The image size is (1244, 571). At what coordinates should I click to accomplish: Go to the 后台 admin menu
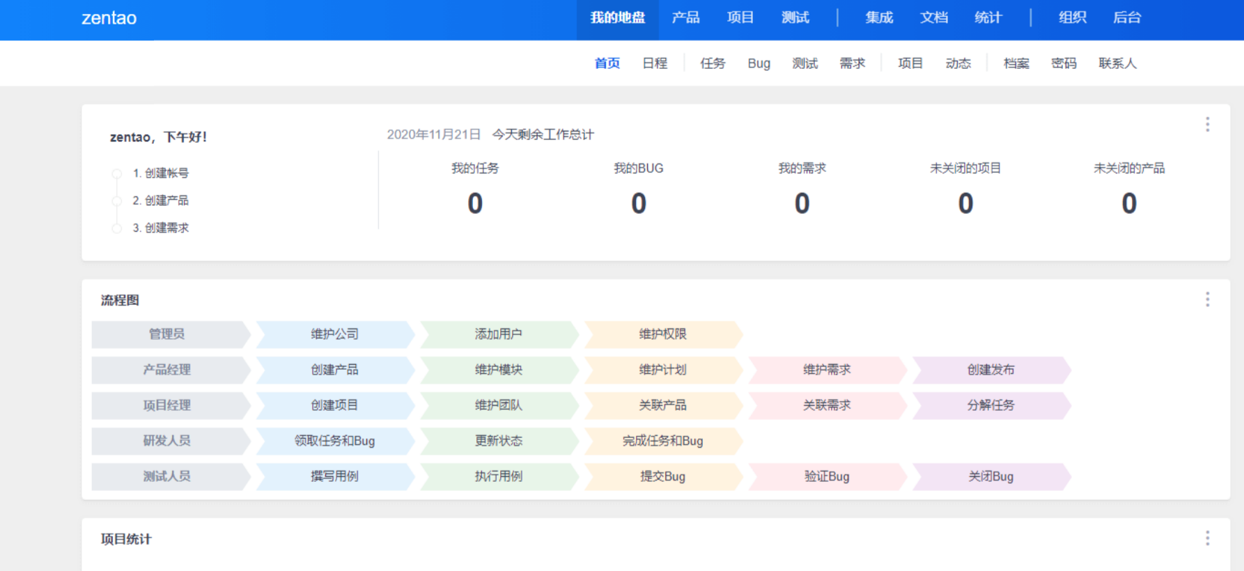pyautogui.click(x=1126, y=18)
